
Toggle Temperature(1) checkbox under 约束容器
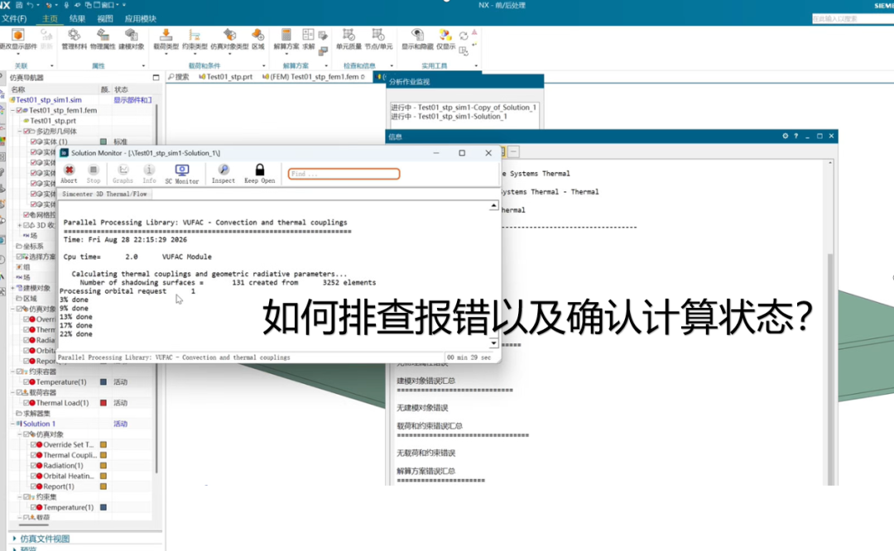(26, 381)
